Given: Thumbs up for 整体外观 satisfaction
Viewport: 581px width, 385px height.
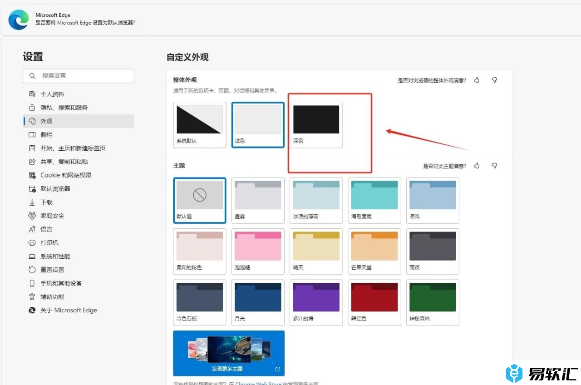Looking at the screenshot, I should tap(477, 80).
